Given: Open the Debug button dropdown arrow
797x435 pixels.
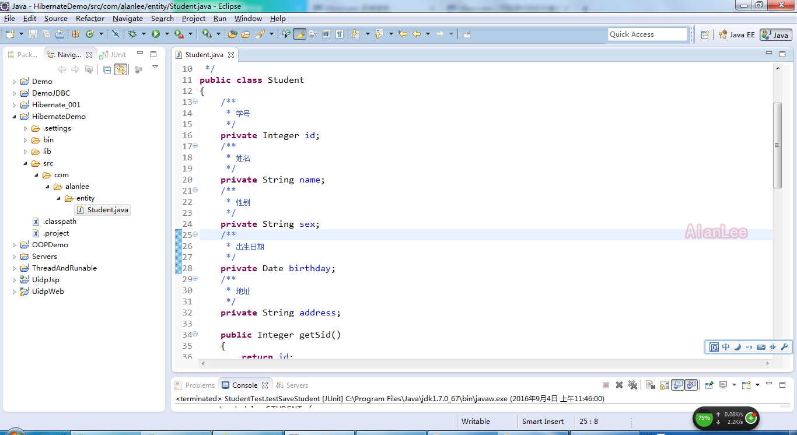Looking at the screenshot, I should (144, 34).
